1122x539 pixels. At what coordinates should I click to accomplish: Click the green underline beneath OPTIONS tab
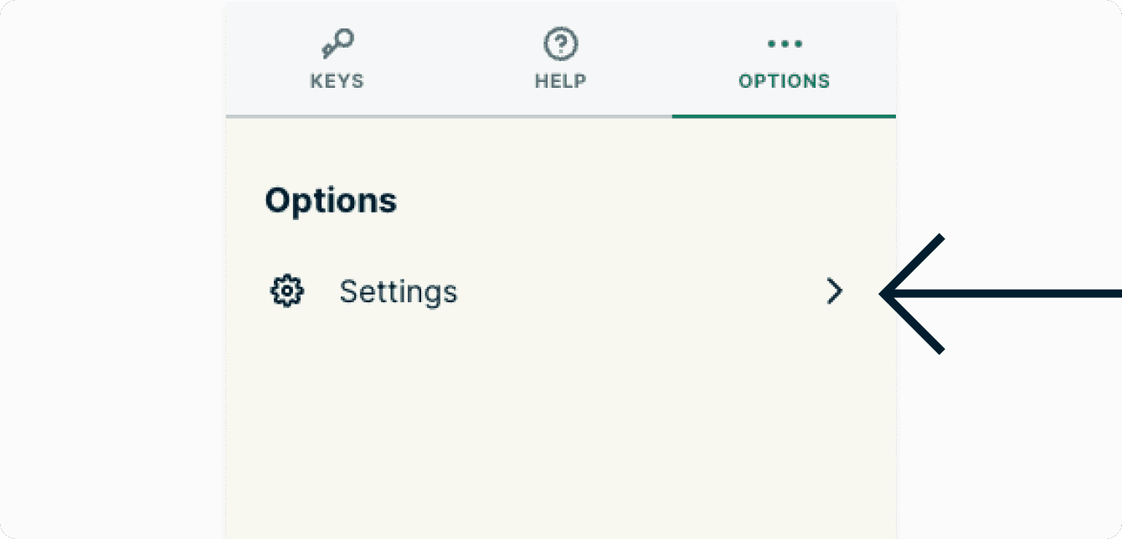click(x=784, y=116)
